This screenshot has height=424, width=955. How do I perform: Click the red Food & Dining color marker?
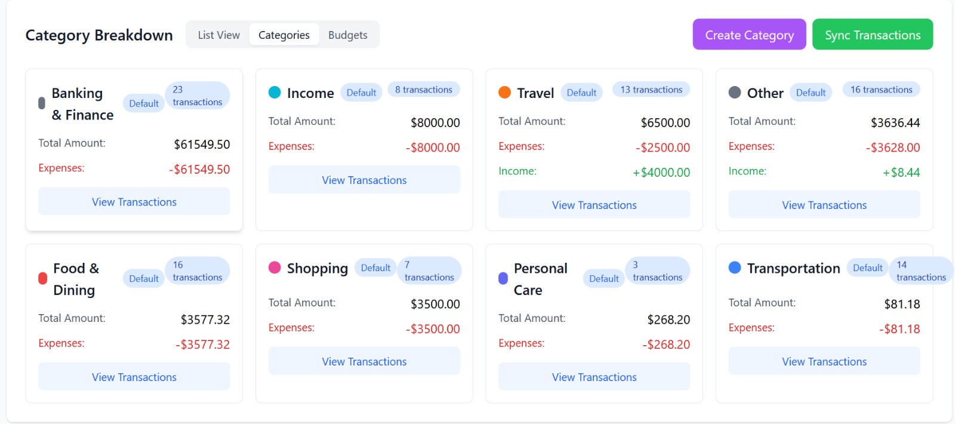(x=42, y=279)
